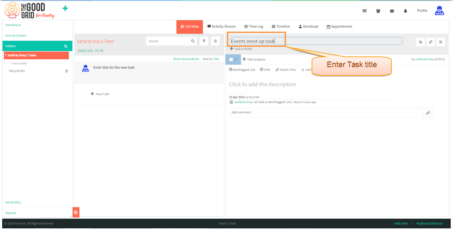453x231 pixels.
Task: Open Activity Stream in the sidebar
Action: (16, 36)
